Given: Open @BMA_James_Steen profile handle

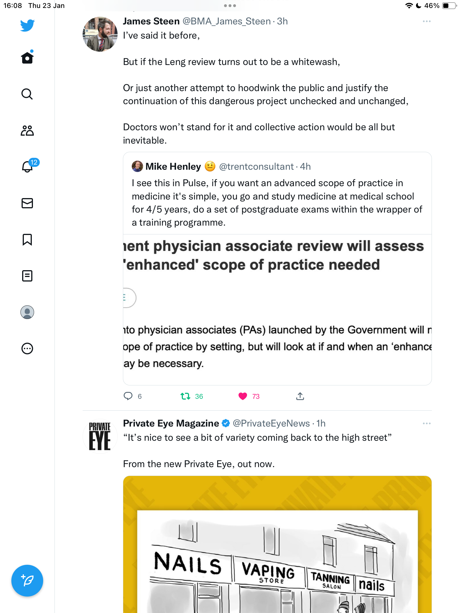Looking at the screenshot, I should 226,21.
